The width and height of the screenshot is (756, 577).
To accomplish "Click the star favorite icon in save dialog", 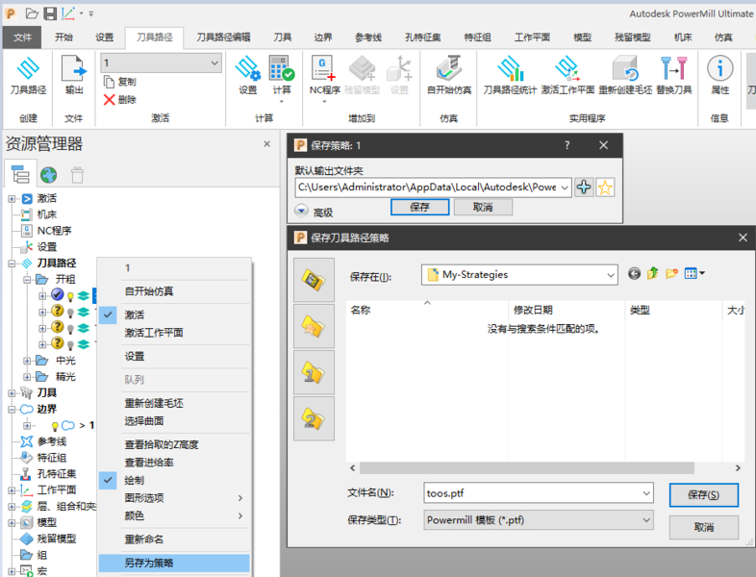I will pos(605,187).
